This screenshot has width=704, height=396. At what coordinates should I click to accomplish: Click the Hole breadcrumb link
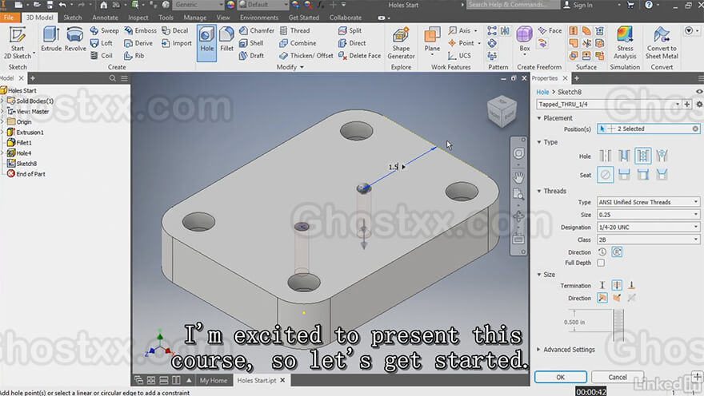pyautogui.click(x=542, y=92)
